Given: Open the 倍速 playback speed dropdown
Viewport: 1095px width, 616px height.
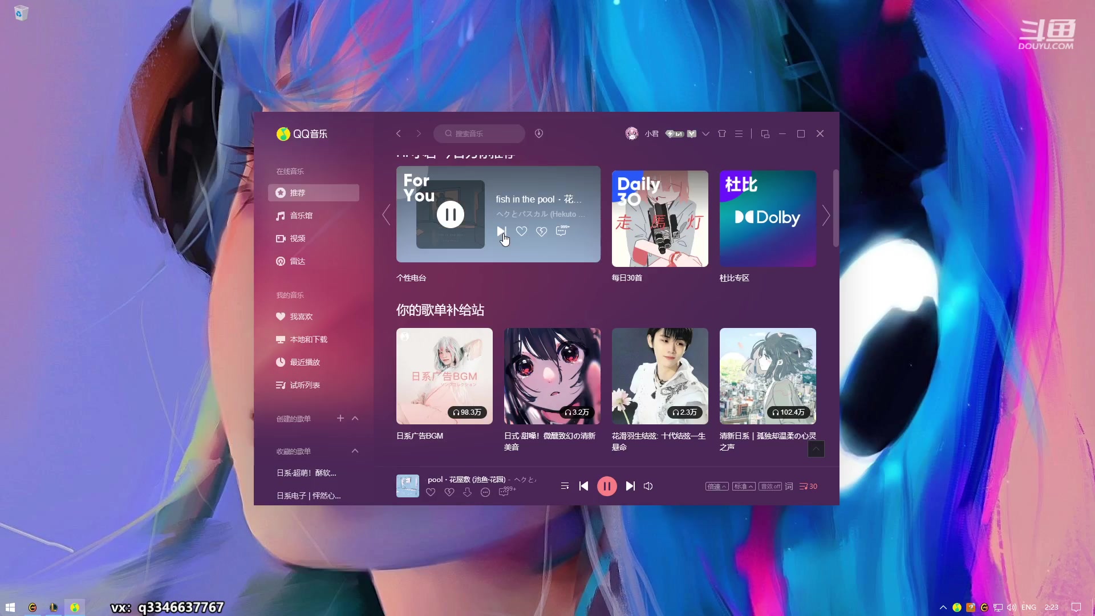Looking at the screenshot, I should click(716, 487).
